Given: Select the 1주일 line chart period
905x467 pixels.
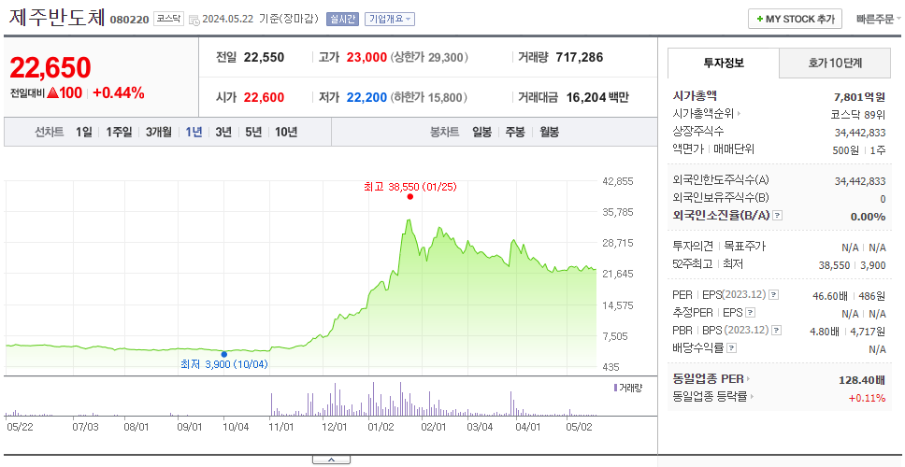Looking at the screenshot, I should click(119, 132).
